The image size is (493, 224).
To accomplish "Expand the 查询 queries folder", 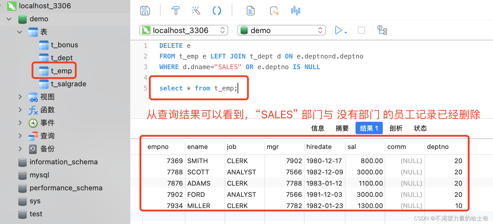I will coord(20,136).
